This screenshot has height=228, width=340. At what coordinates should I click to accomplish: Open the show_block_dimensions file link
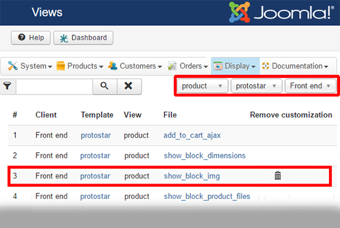click(x=205, y=156)
